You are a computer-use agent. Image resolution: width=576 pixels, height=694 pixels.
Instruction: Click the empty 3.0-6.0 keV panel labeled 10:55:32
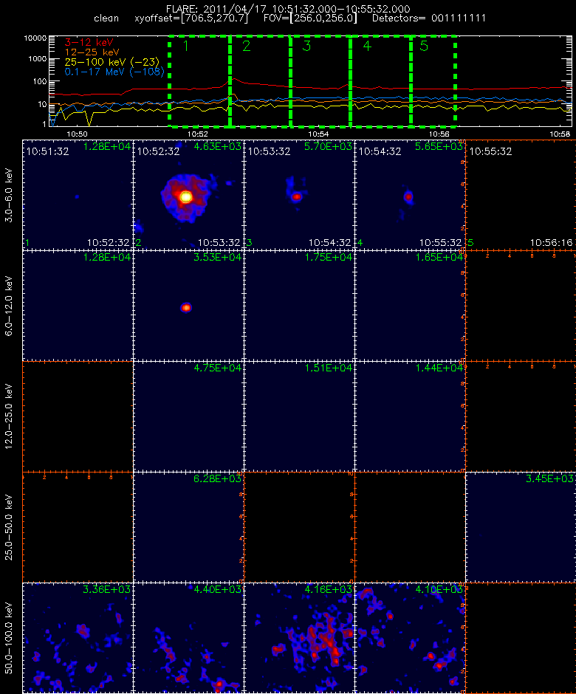521,195
